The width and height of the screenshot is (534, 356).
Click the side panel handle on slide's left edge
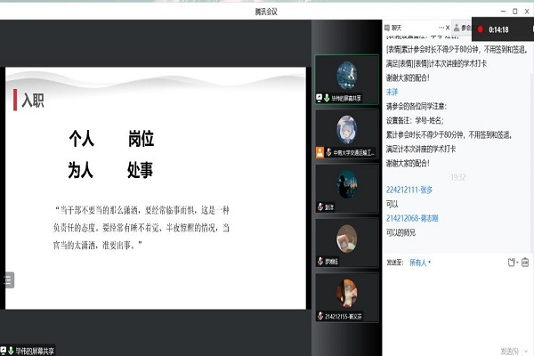point(8,280)
